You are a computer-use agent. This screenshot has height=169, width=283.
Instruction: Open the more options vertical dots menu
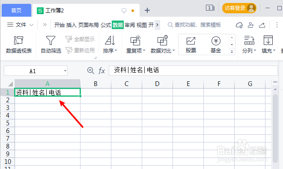click(277, 25)
